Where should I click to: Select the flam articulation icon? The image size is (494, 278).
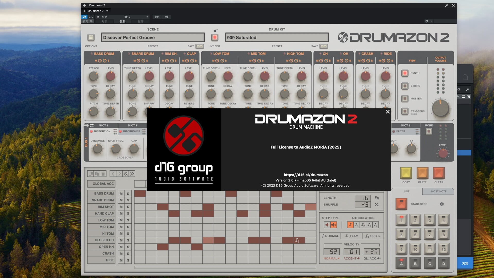tap(357, 225)
